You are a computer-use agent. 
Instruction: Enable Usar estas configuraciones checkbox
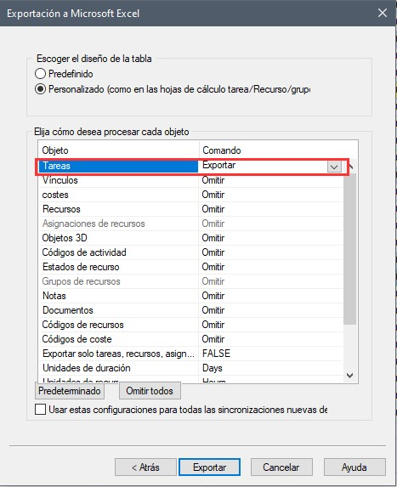[41, 410]
